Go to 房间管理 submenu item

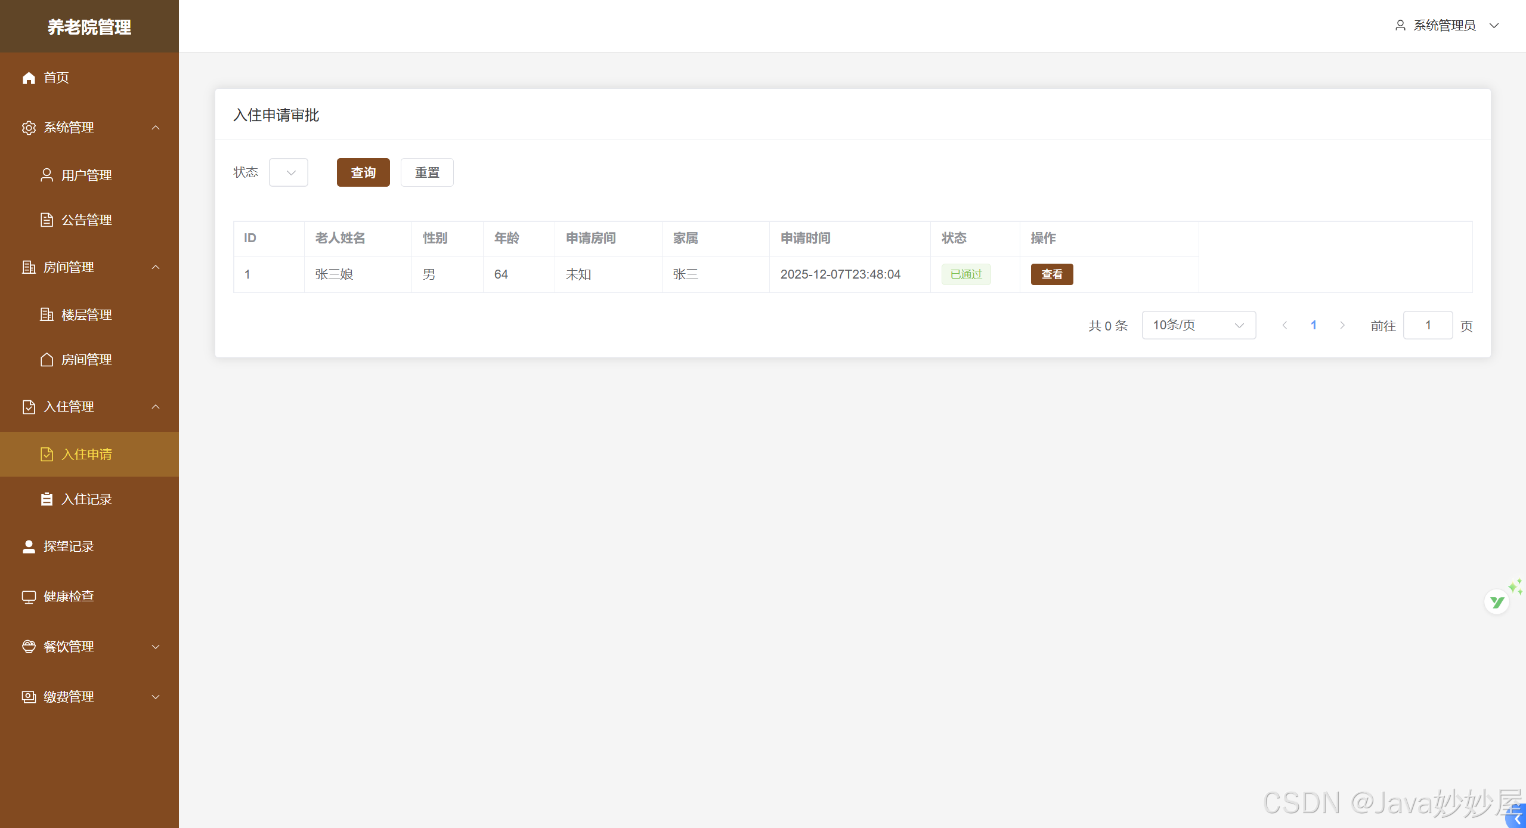86,360
